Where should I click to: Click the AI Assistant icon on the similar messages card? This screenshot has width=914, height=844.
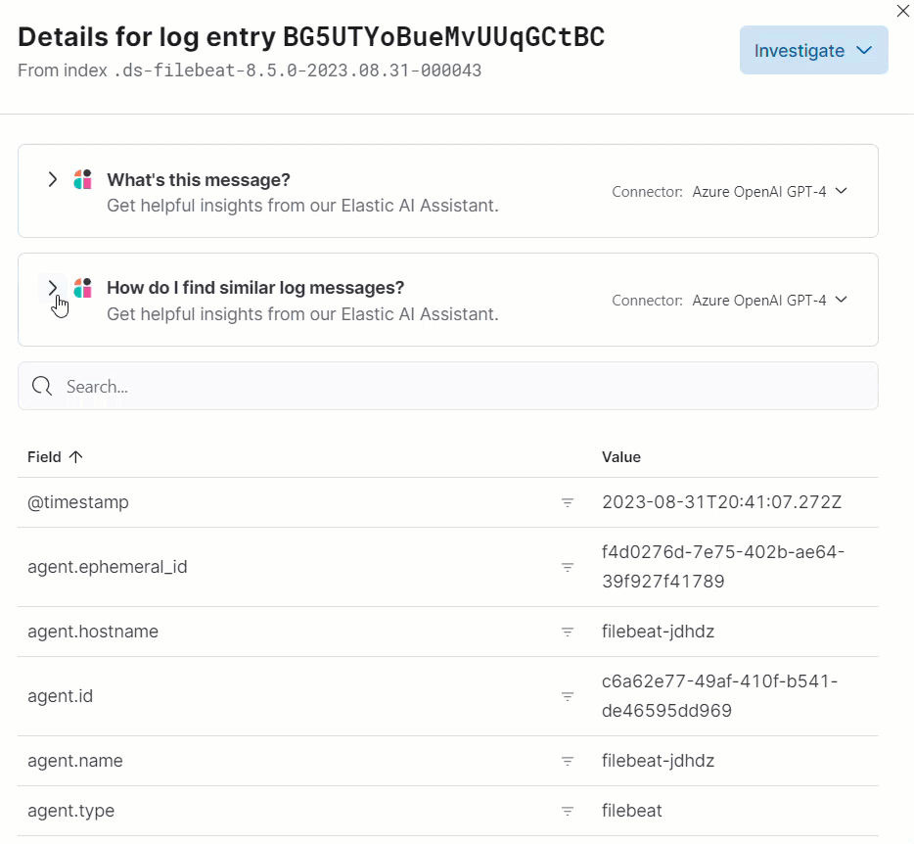[82, 287]
